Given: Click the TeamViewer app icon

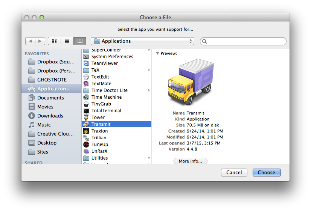Looking at the screenshot, I should pyautogui.click(x=86, y=63).
